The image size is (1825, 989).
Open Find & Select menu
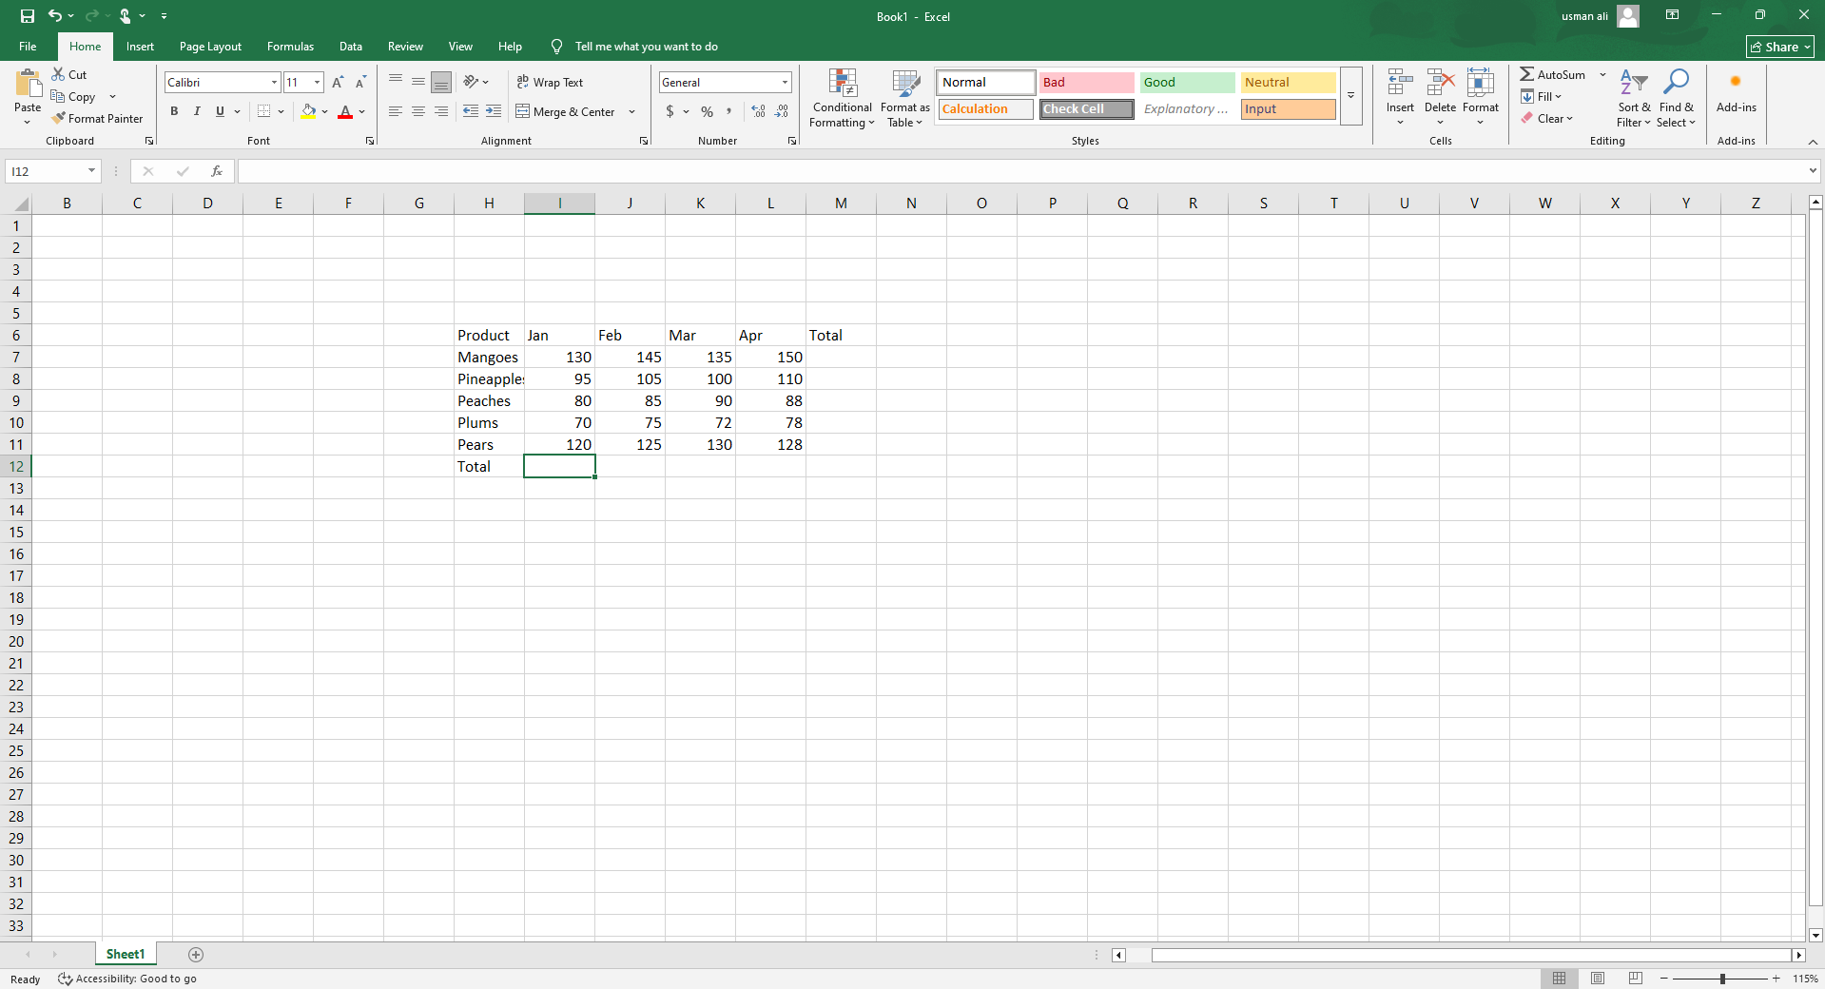point(1676,98)
